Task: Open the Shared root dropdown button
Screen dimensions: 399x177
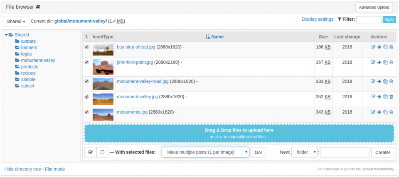Action: pos(16,22)
